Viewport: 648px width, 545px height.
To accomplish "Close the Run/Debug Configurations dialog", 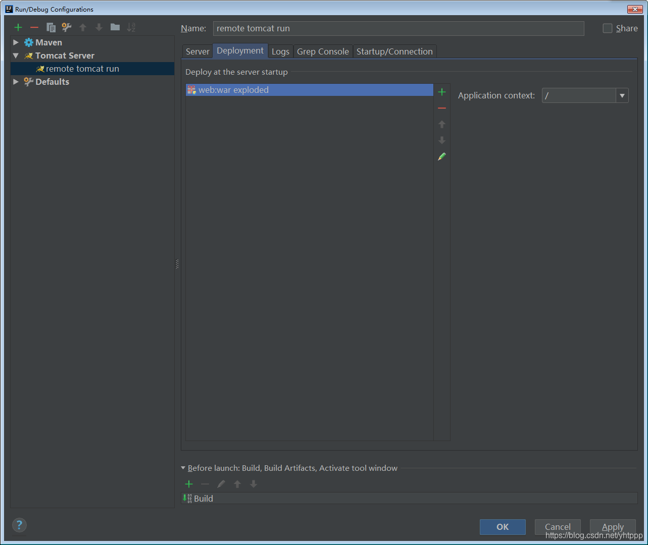I will pyautogui.click(x=634, y=9).
